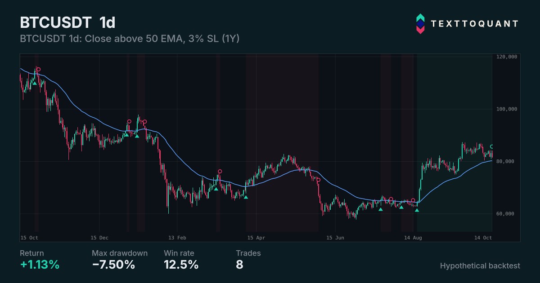
Task: Click the Max drawdown value −7.50%
Action: (x=113, y=265)
